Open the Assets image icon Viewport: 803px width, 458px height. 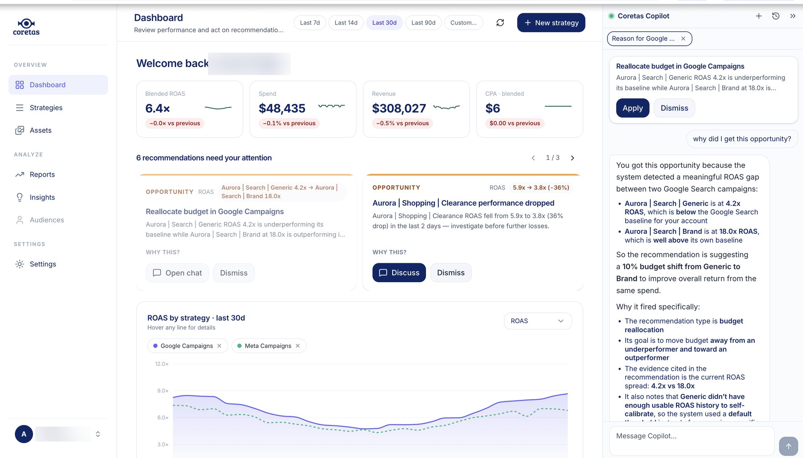click(20, 130)
